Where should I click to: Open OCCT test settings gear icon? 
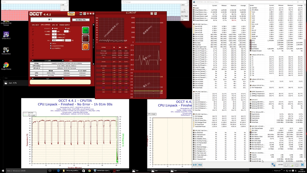click(85, 46)
